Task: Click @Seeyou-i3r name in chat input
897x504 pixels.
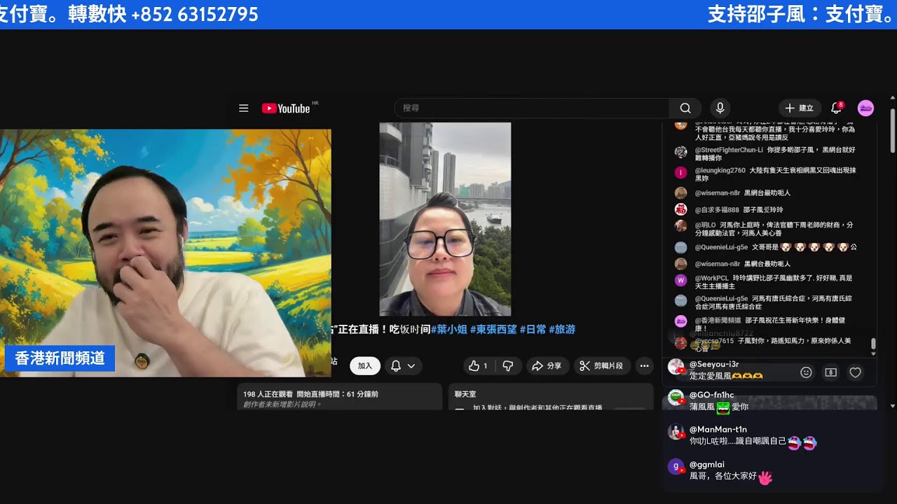Action: (x=714, y=364)
